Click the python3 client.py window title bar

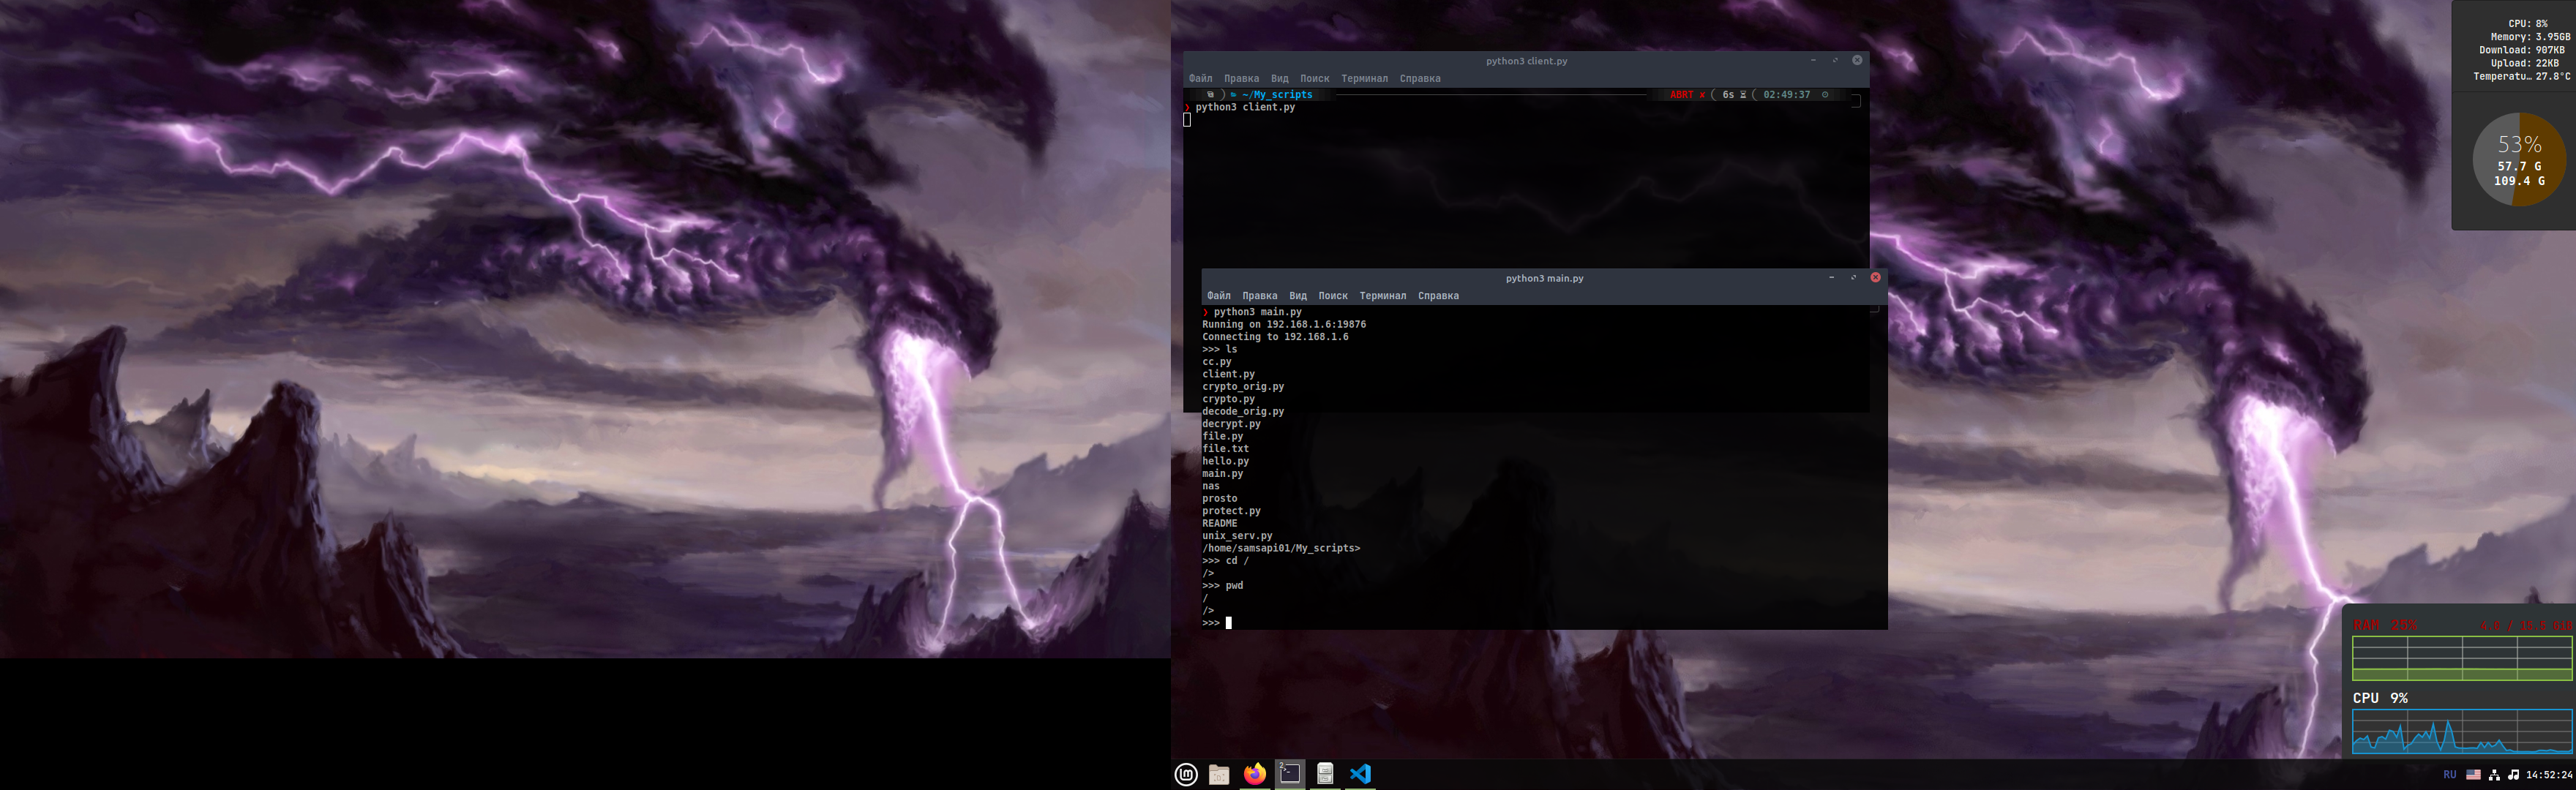1526,61
